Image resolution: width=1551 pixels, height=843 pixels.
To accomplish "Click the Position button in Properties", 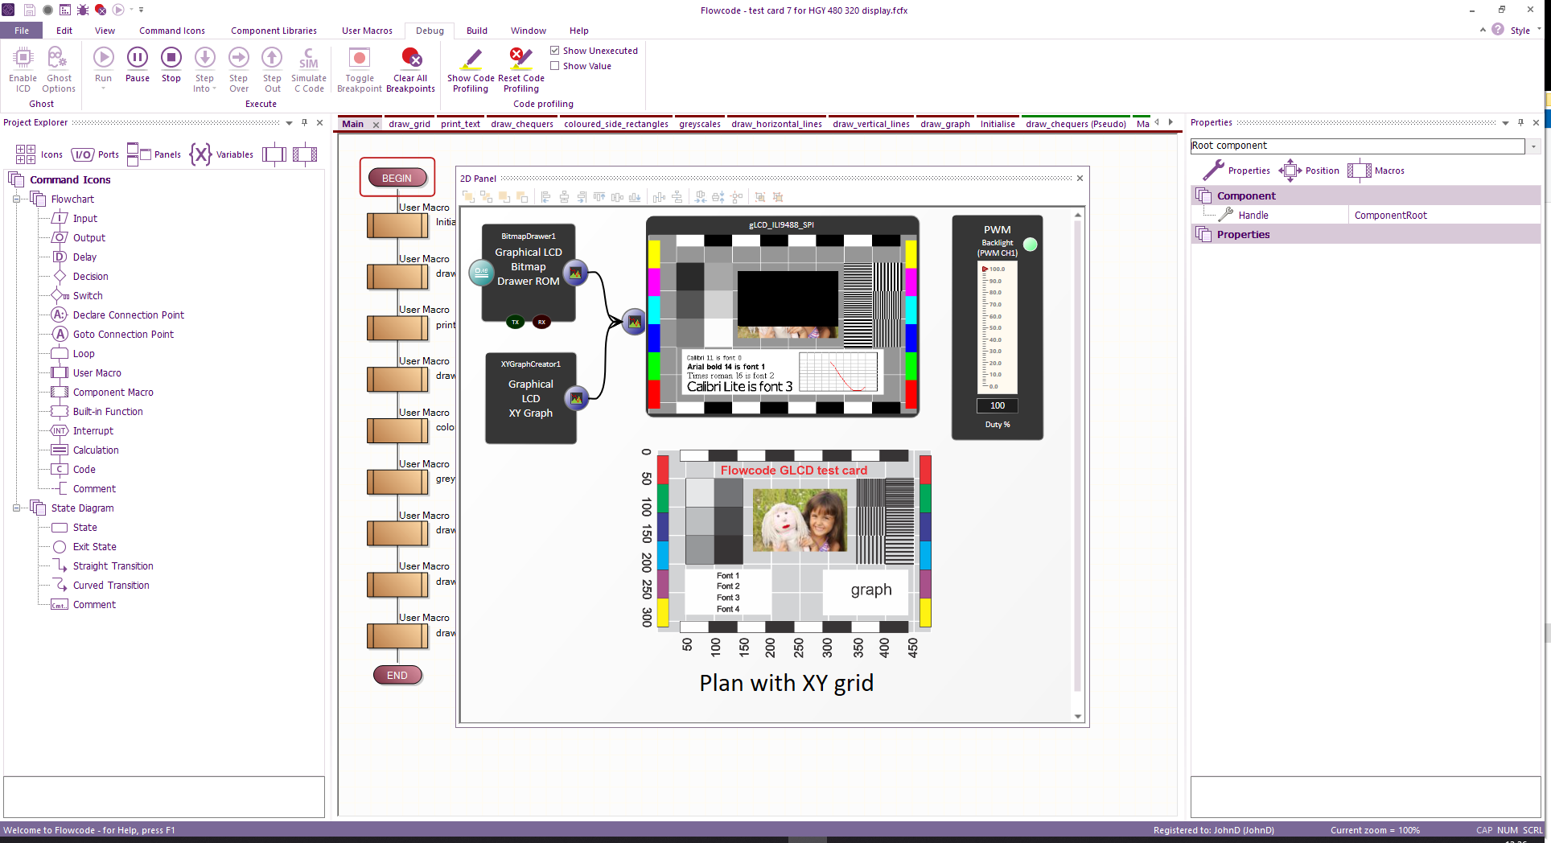I will (x=1310, y=171).
